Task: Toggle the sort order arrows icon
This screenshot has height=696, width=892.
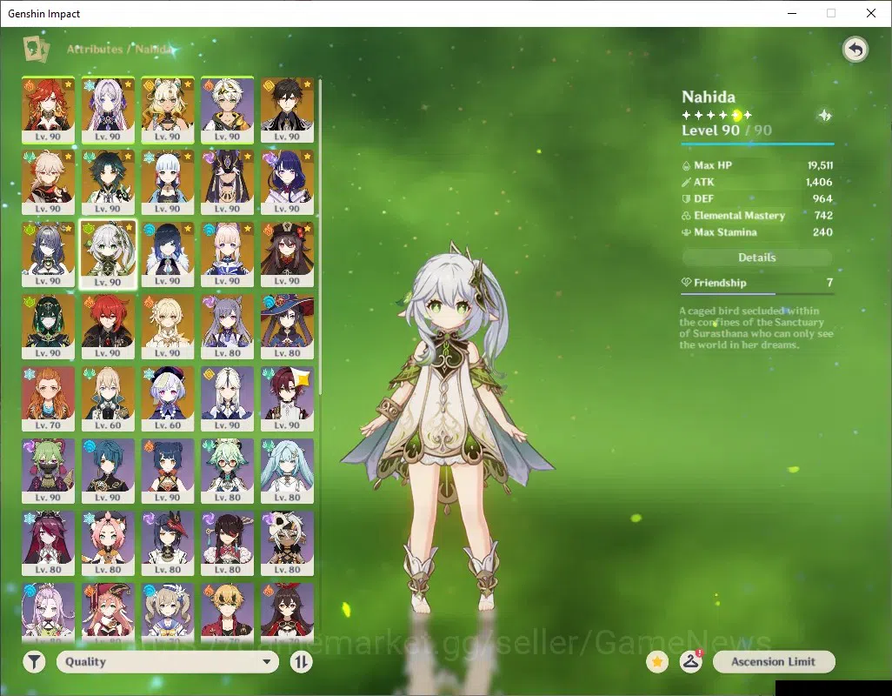Action: [301, 662]
